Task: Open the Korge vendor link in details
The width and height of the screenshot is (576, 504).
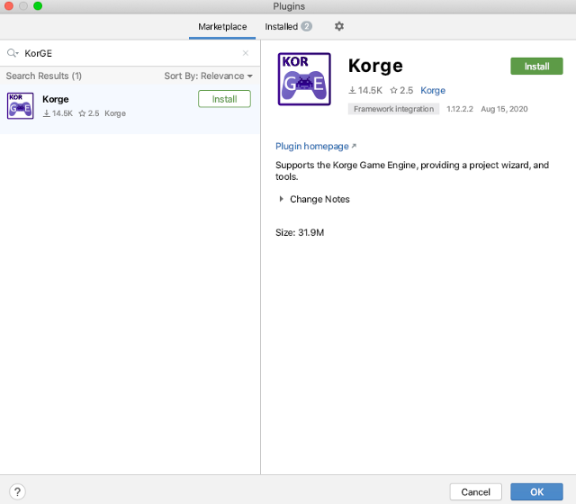Action: 433,90
